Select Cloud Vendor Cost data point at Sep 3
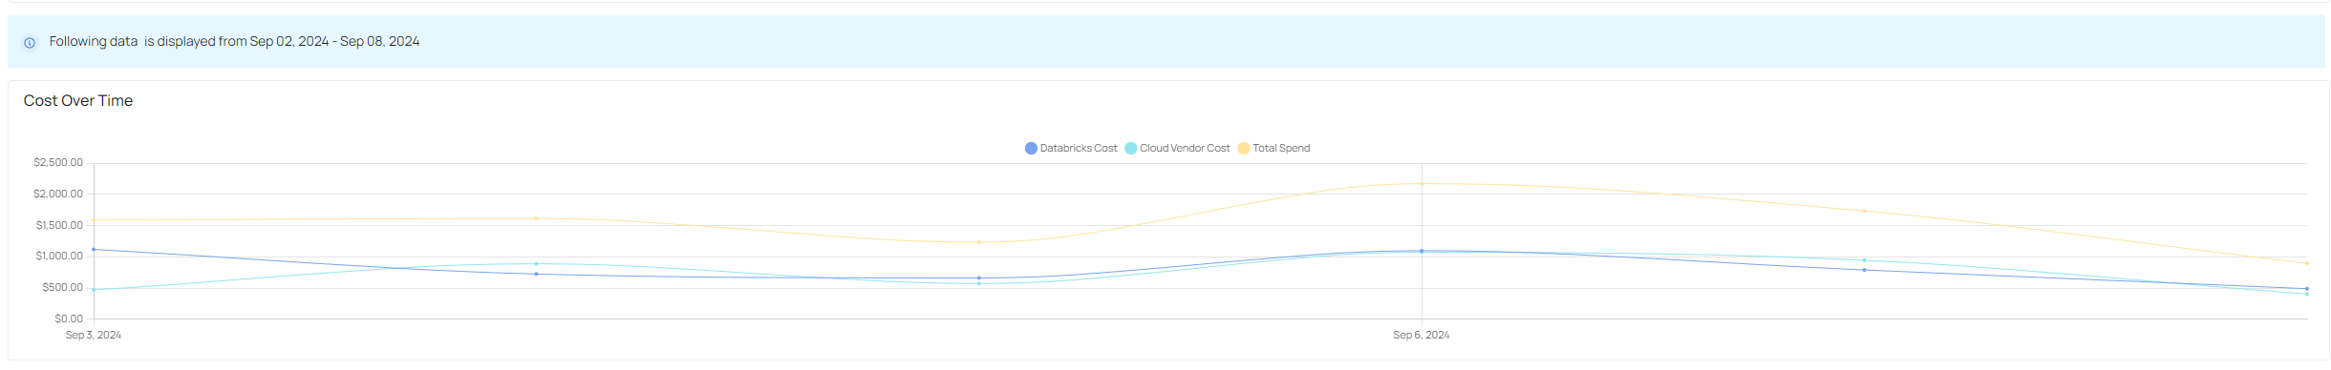Screen dimensions: 2331x370 click(94, 290)
